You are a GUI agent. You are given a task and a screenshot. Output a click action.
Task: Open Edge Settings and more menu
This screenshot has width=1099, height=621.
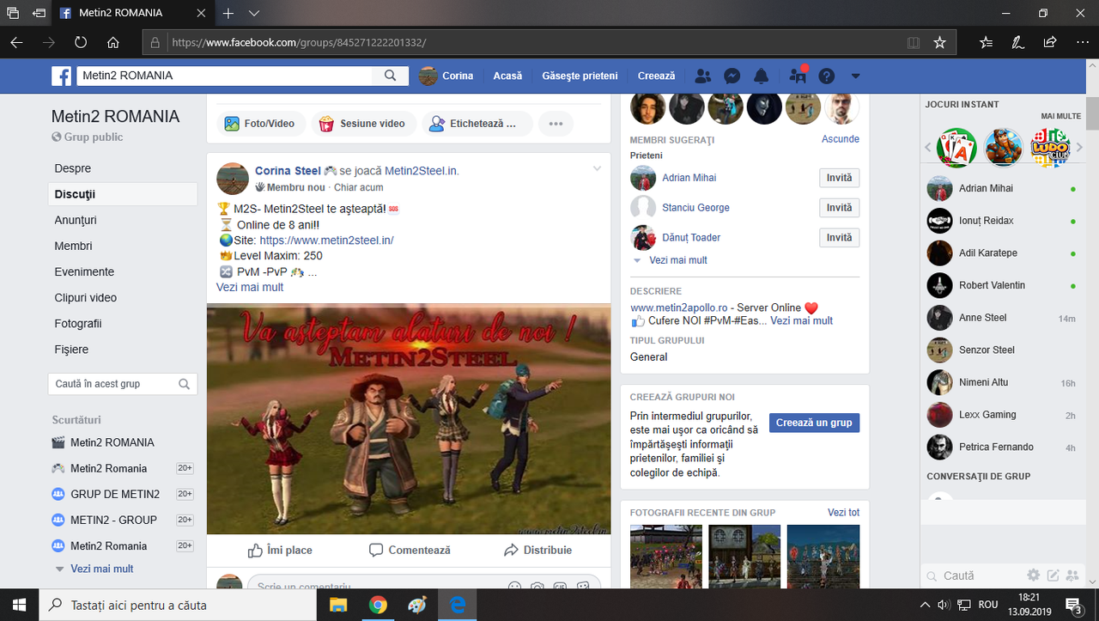1081,42
